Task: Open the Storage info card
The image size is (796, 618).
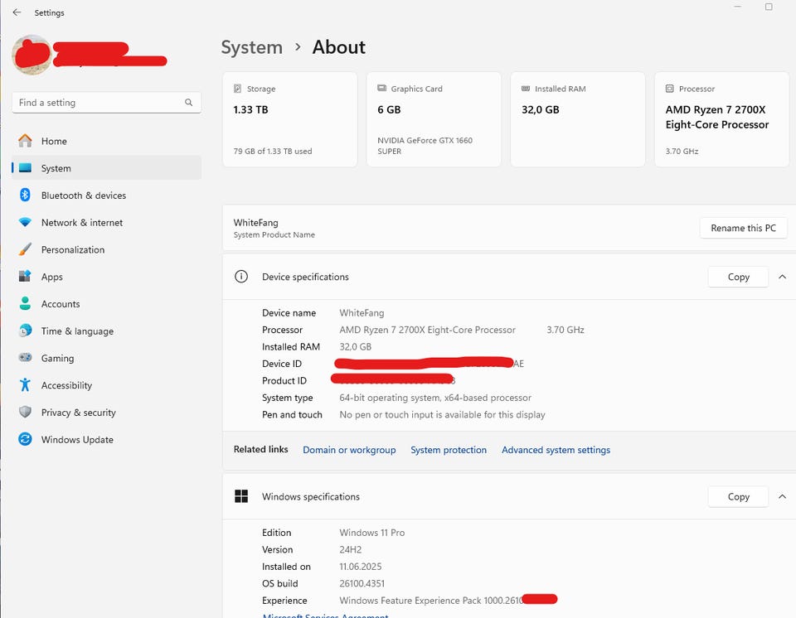Action: click(290, 119)
